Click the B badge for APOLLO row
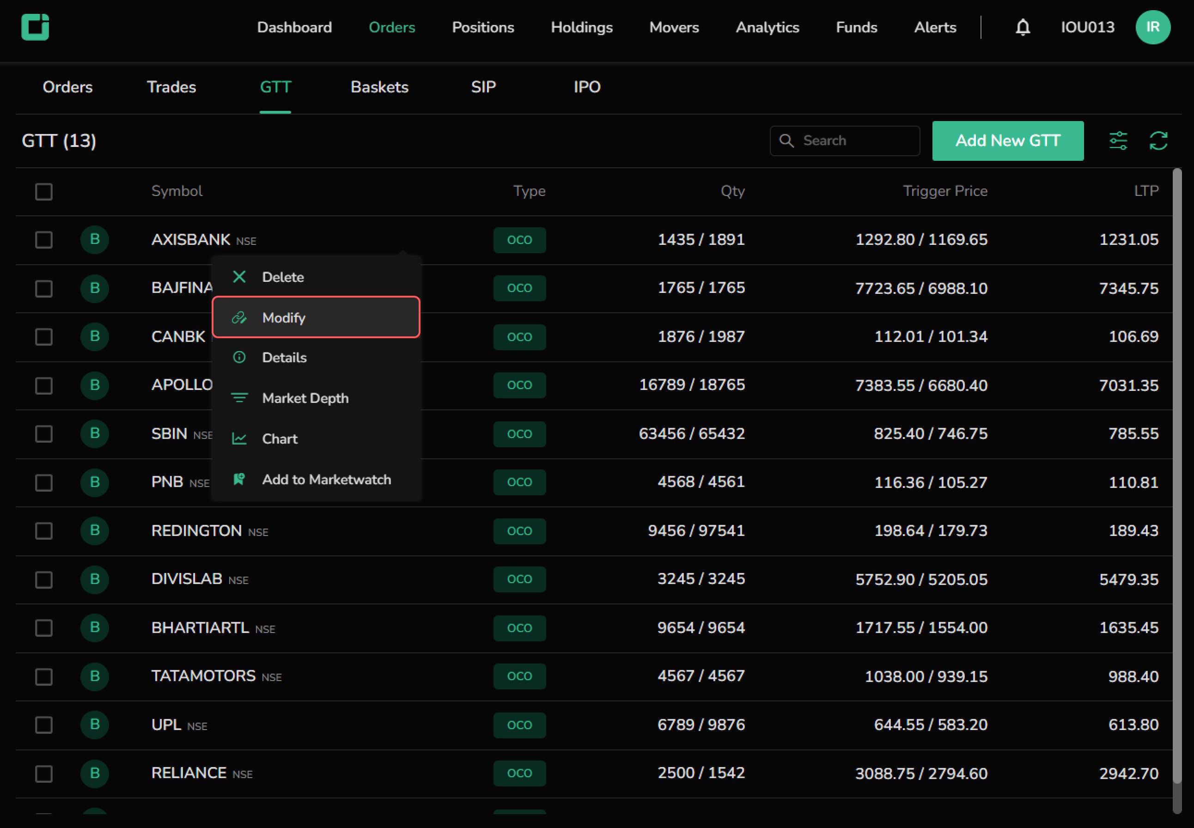The height and width of the screenshot is (828, 1194). point(94,385)
